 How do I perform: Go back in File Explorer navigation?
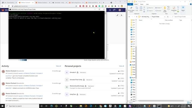(129, 17)
